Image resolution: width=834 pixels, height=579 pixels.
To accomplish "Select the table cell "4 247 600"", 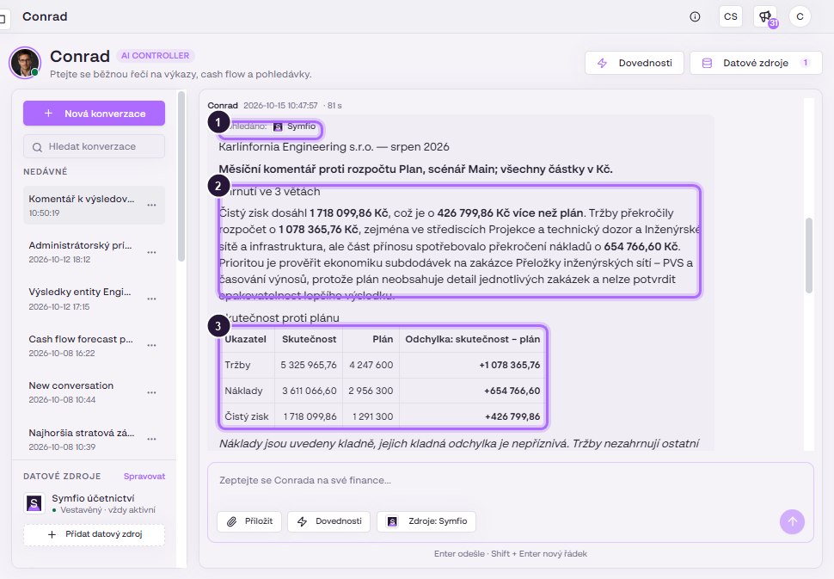I will [371, 365].
